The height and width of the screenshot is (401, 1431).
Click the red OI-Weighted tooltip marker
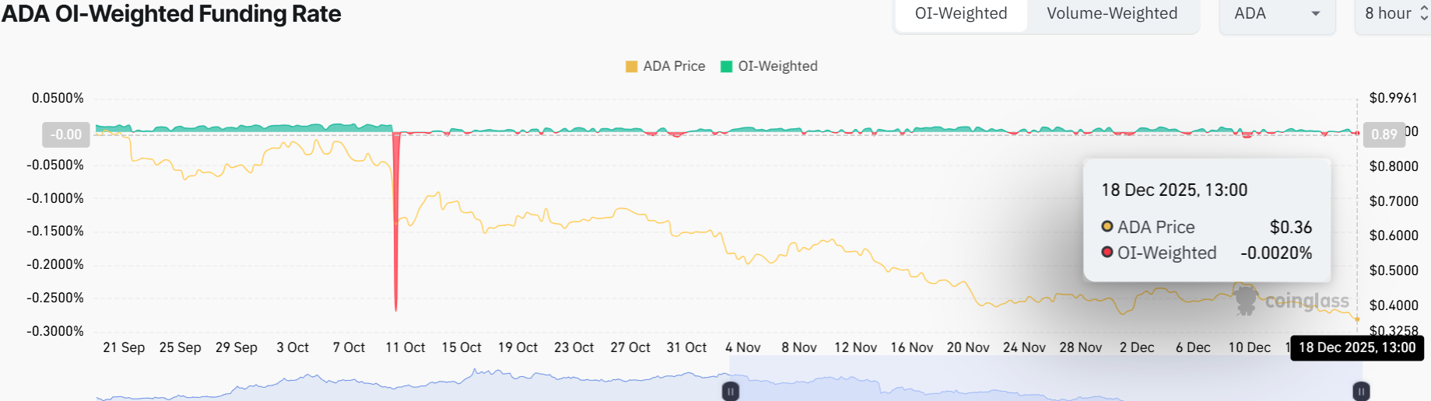click(x=1107, y=253)
